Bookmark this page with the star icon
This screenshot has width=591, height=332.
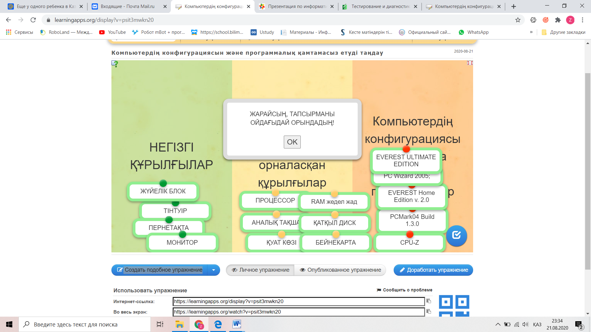click(518, 20)
